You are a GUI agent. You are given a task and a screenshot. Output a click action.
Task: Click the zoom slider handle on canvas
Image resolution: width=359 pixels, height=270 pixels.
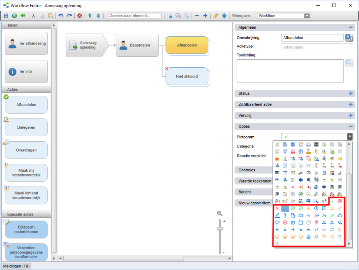click(x=220, y=228)
